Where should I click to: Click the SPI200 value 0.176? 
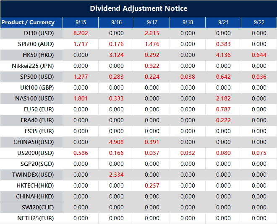click(116, 44)
